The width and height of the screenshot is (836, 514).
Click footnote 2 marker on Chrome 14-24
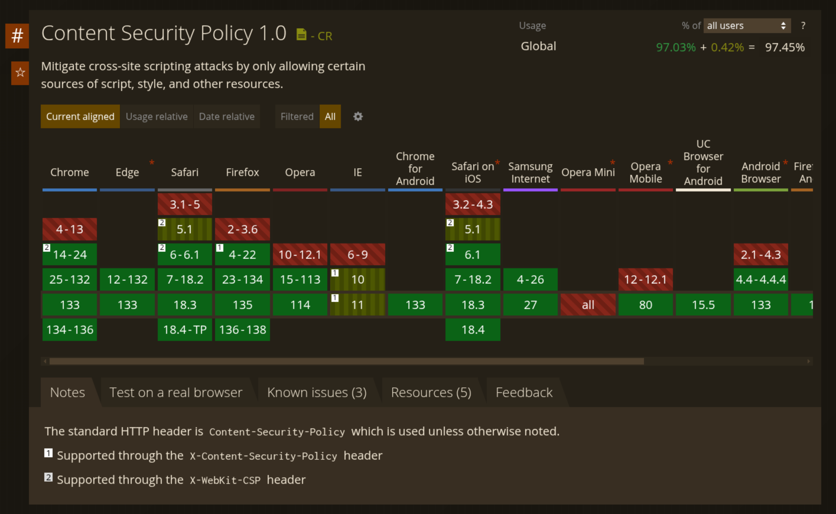(47, 248)
